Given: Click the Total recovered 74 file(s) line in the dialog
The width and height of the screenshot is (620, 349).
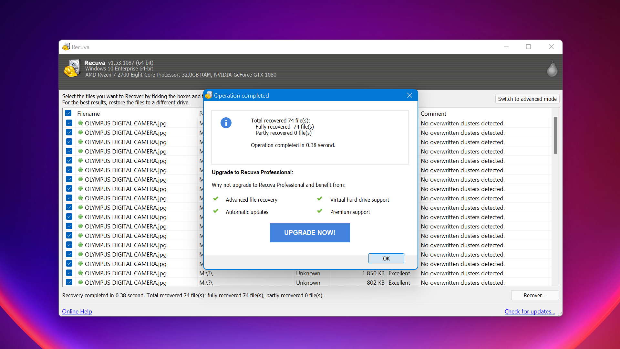Looking at the screenshot, I should 280,121.
